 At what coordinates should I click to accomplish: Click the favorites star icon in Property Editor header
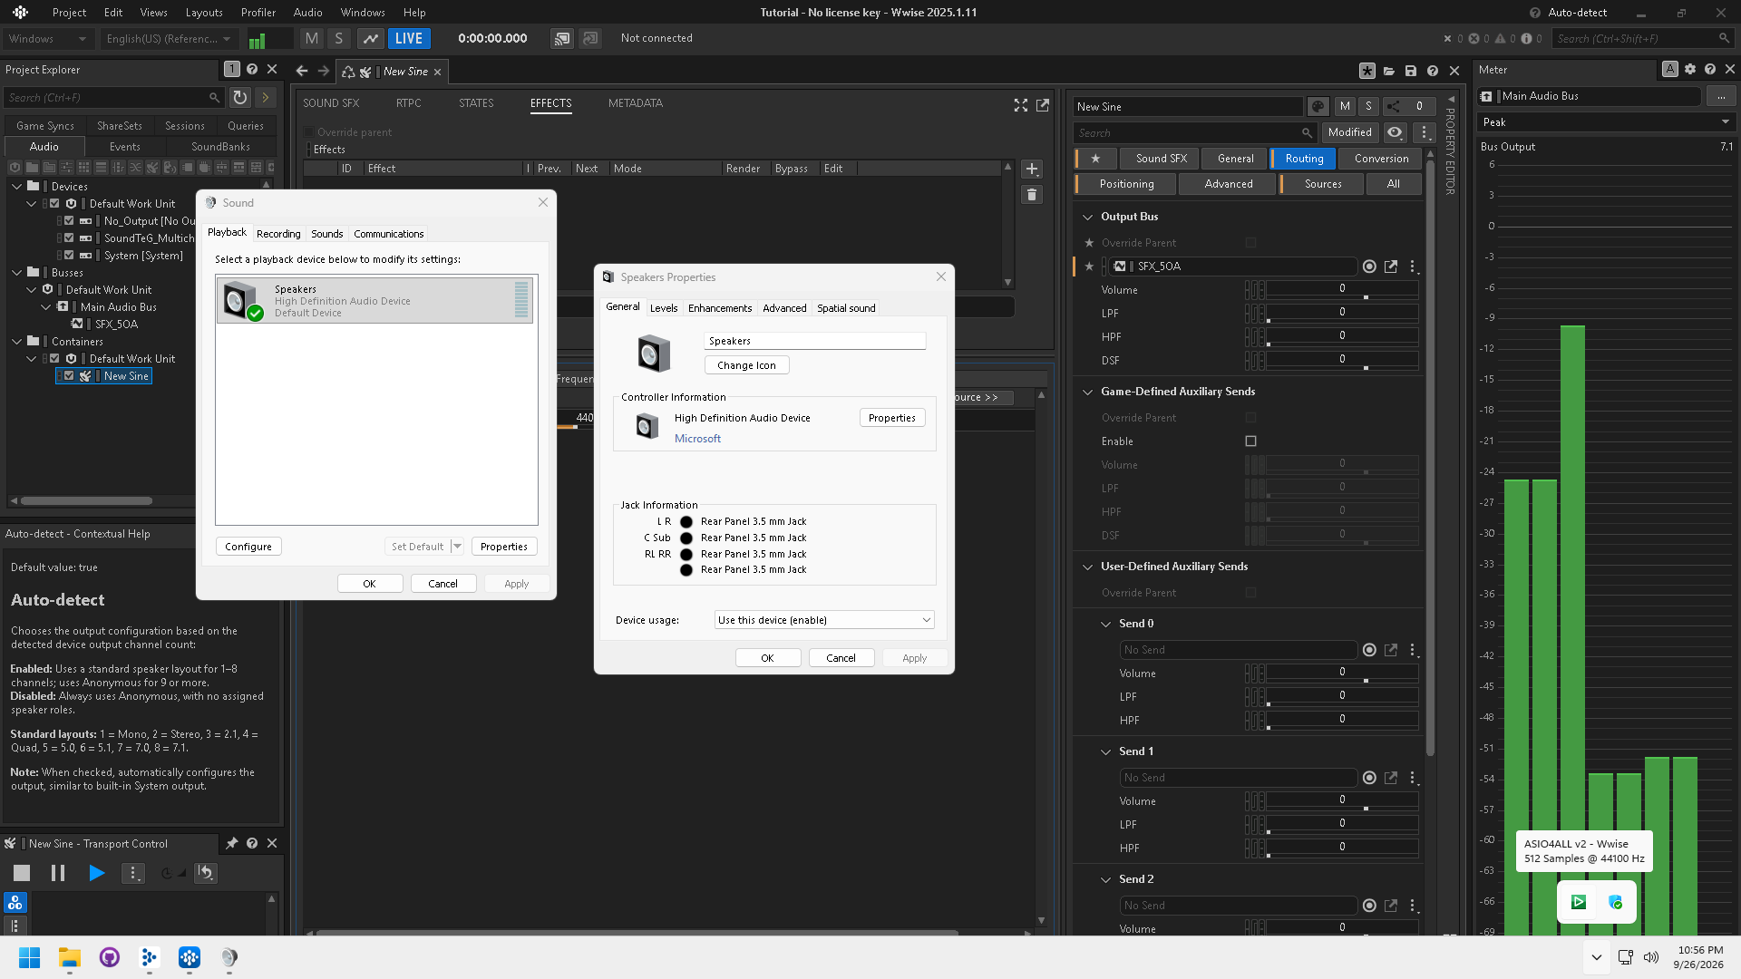(x=1095, y=159)
